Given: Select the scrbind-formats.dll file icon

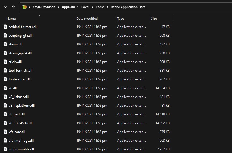Looking at the screenshot, I should pyautogui.click(x=5, y=27).
